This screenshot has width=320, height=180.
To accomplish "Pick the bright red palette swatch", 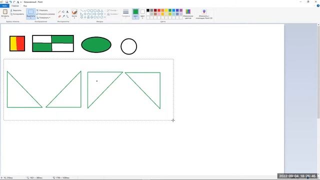I will tap(159, 10).
